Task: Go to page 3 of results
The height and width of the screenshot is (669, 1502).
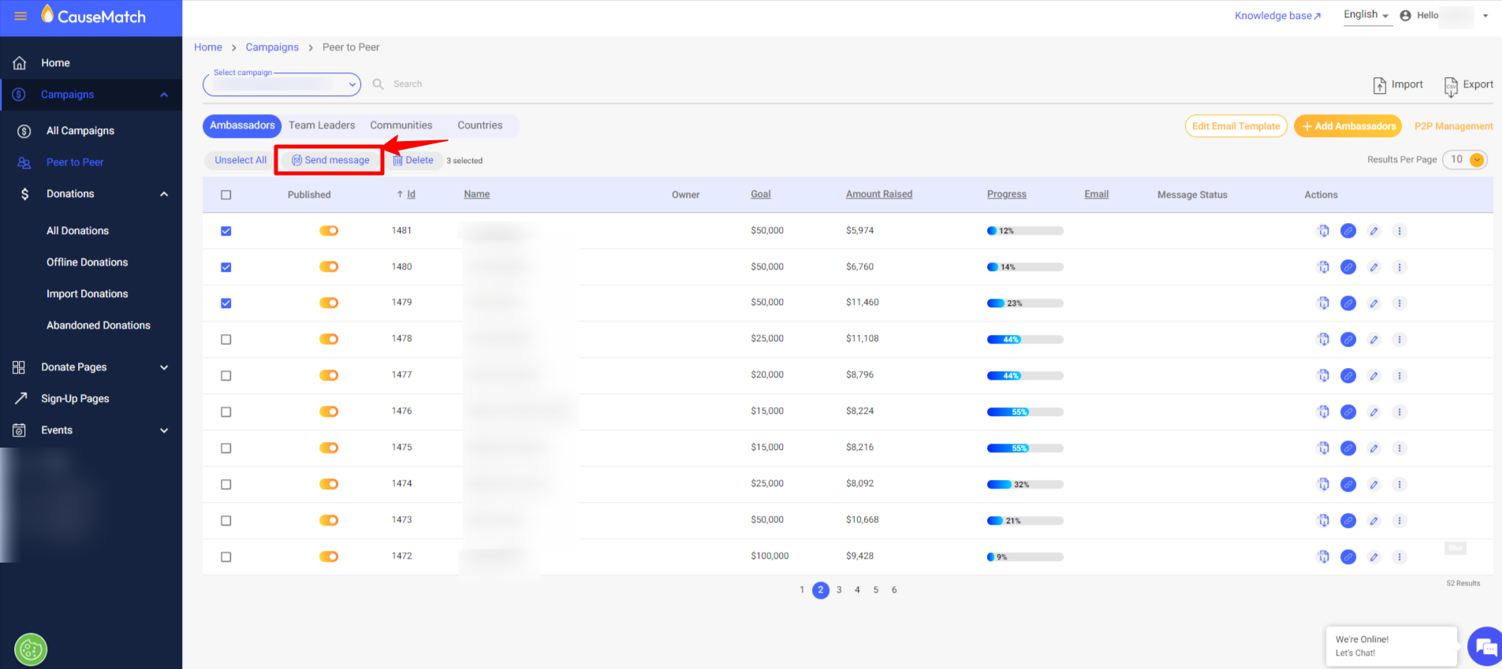Action: coord(839,590)
